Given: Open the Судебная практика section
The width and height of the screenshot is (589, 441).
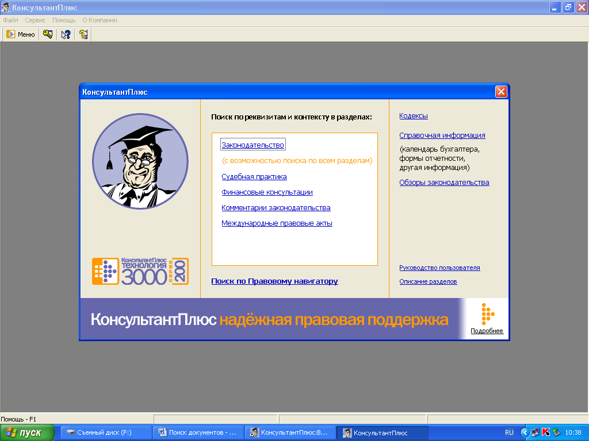Looking at the screenshot, I should pos(254,177).
